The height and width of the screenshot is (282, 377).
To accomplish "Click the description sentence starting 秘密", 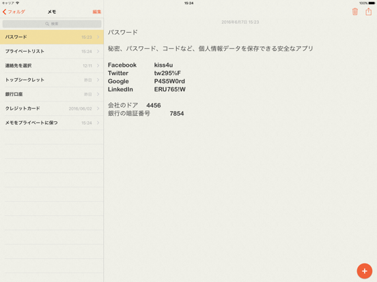I will click(x=210, y=48).
